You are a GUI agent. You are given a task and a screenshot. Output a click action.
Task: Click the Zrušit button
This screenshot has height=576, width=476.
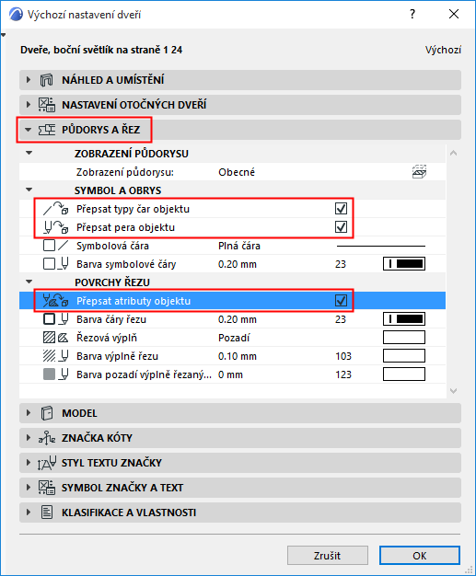tap(328, 555)
